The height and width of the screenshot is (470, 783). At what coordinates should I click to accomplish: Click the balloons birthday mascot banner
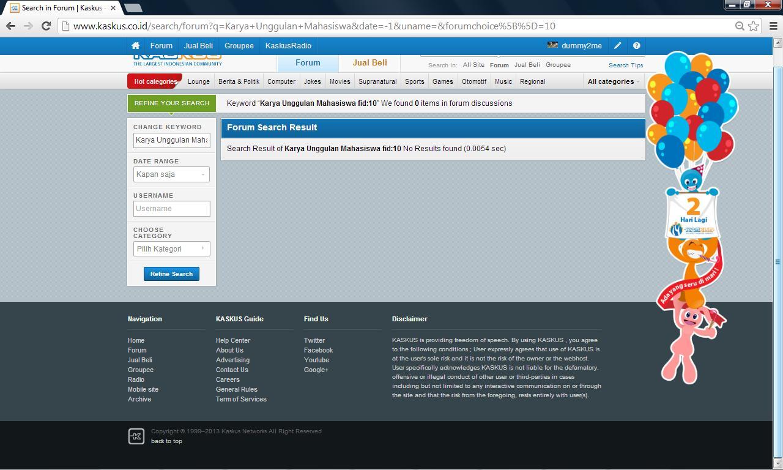pyautogui.click(x=692, y=217)
